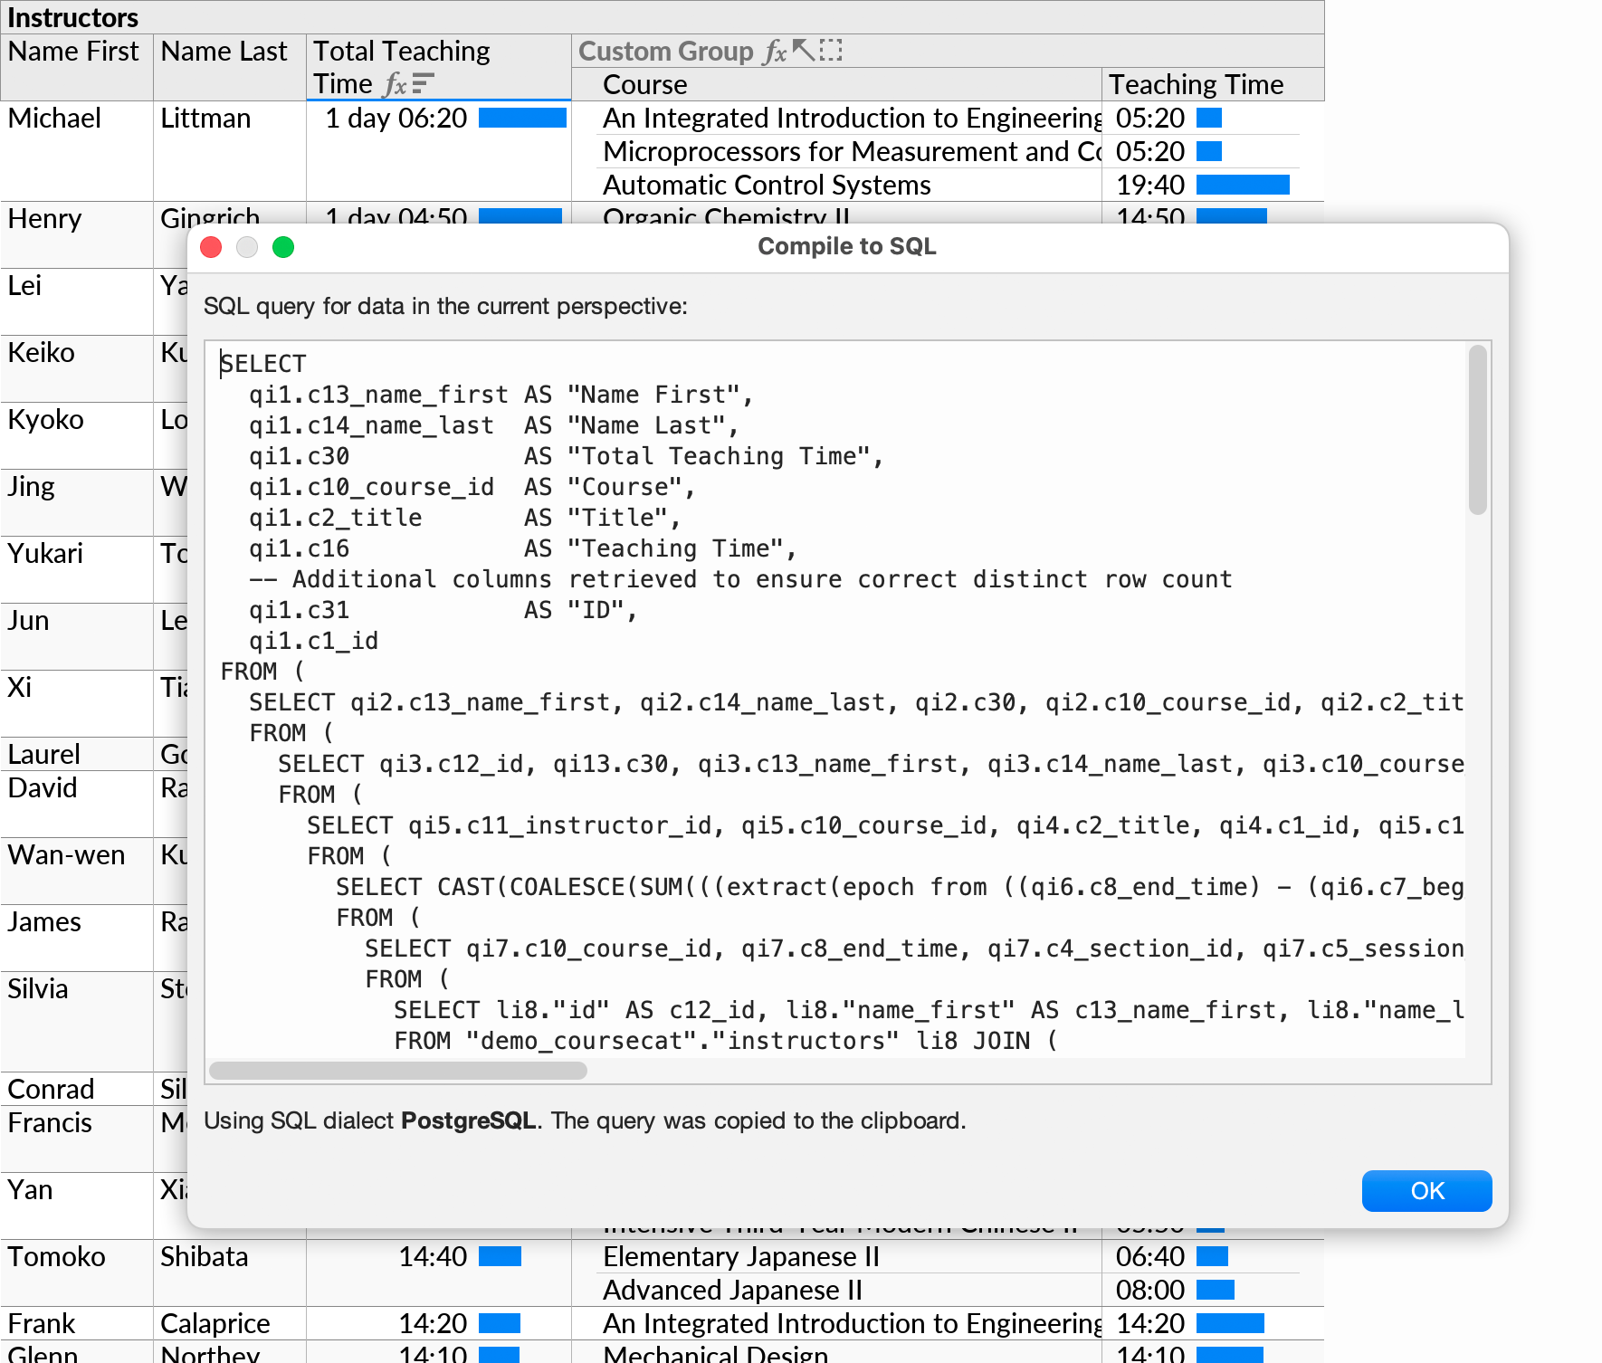Click the dotted selection-box icon in the Custom Group header
Viewport: 1602px width, 1363px height.
[x=831, y=51]
